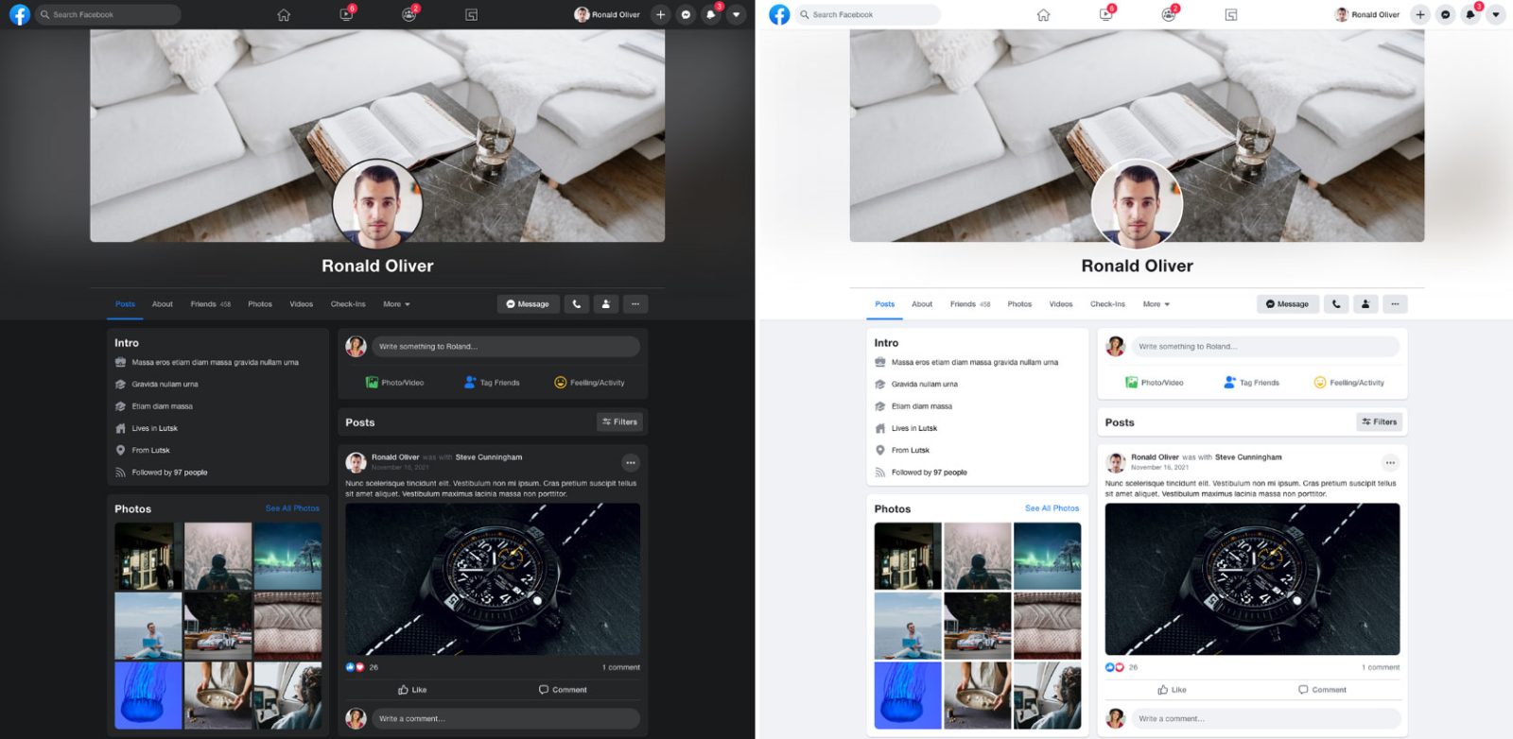
Task: Open Messenger icon in dark theme header
Action: click(x=686, y=14)
